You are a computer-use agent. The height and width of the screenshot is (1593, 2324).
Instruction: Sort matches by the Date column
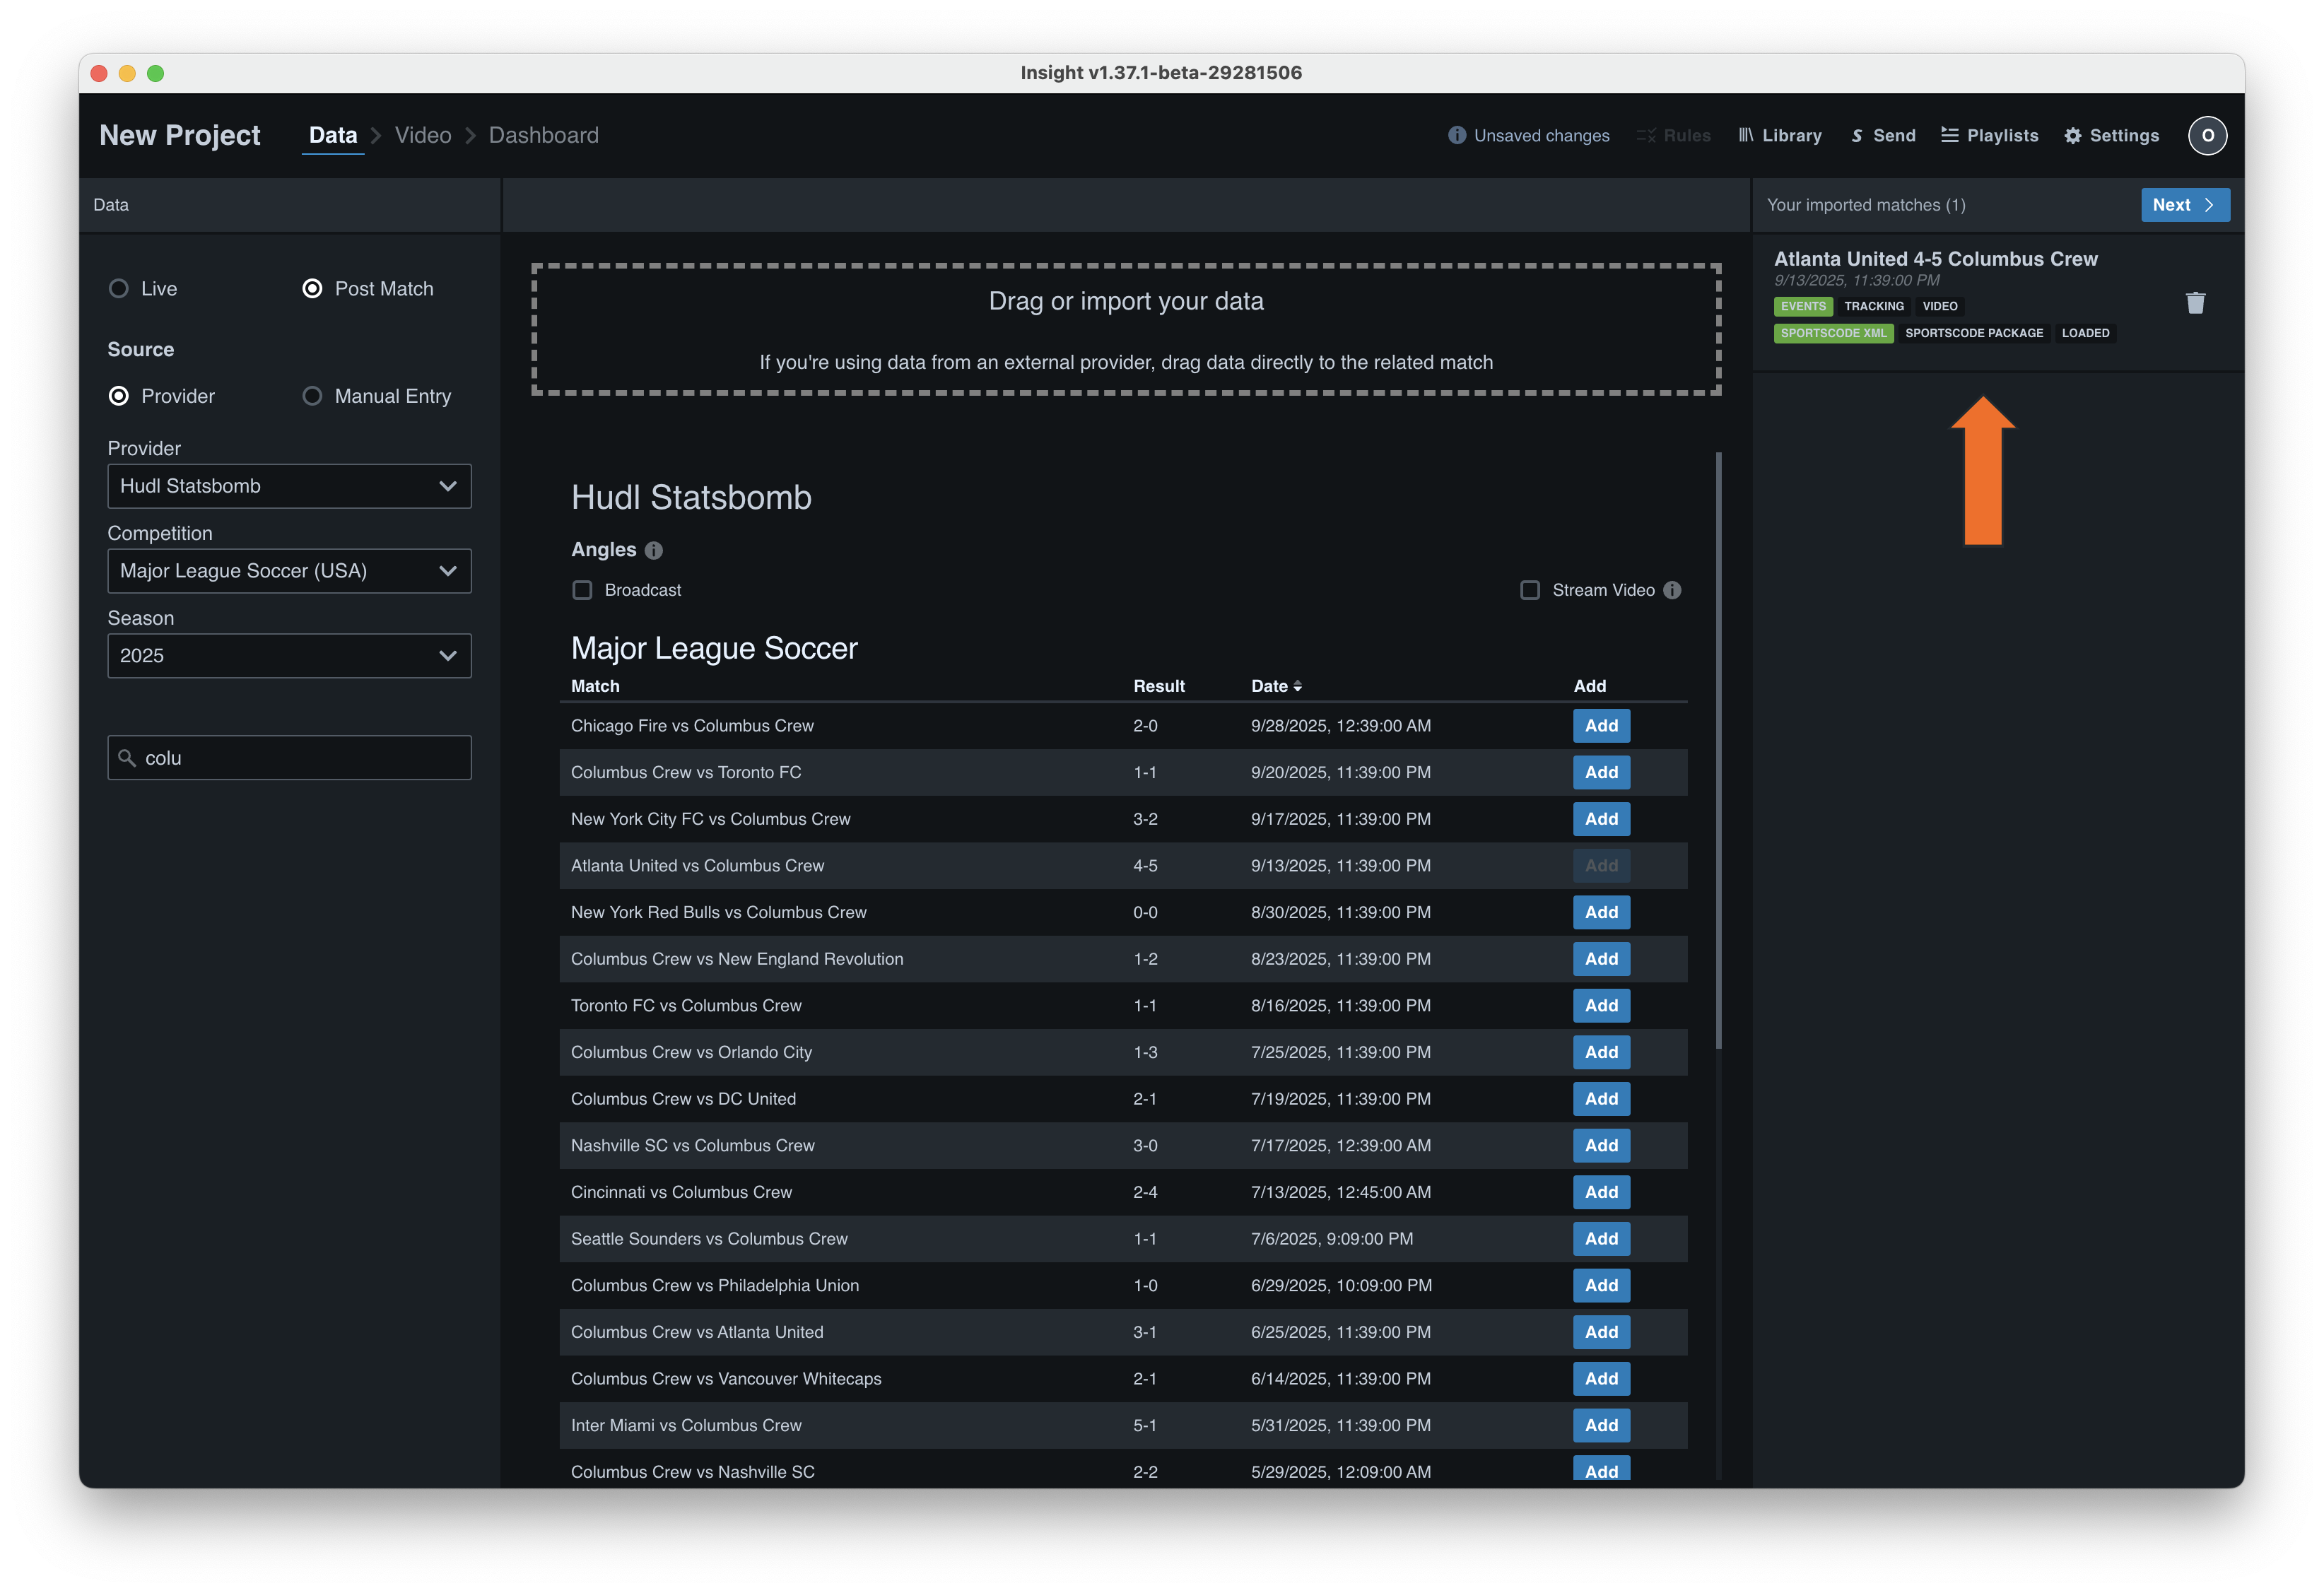(x=1276, y=686)
